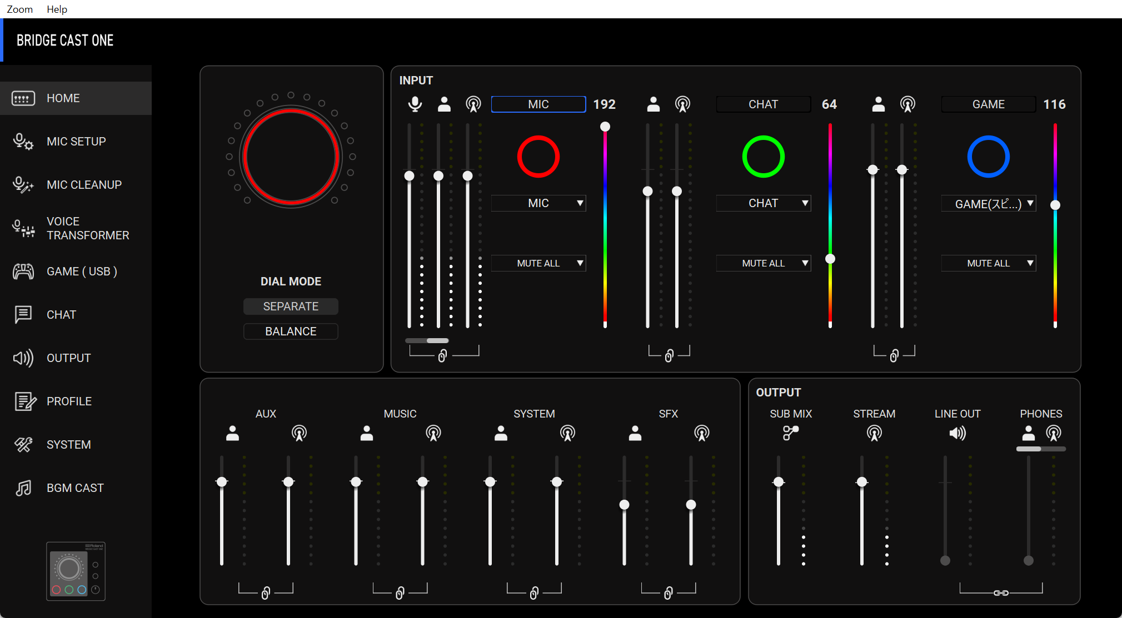Click the large red dial knob
The width and height of the screenshot is (1122, 618).
pos(291,157)
